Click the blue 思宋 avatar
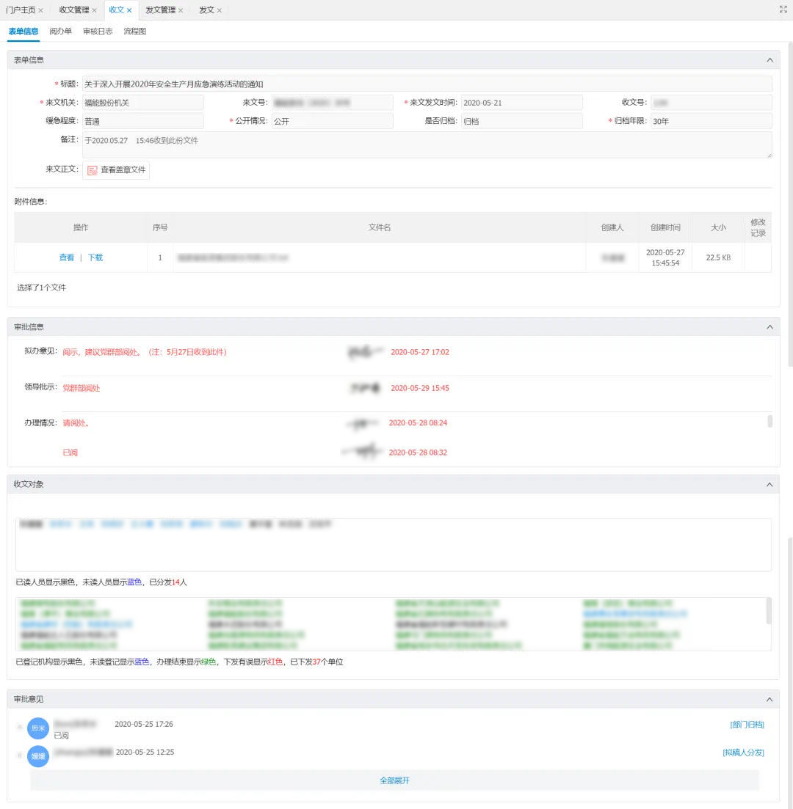The width and height of the screenshot is (793, 809). point(38,728)
